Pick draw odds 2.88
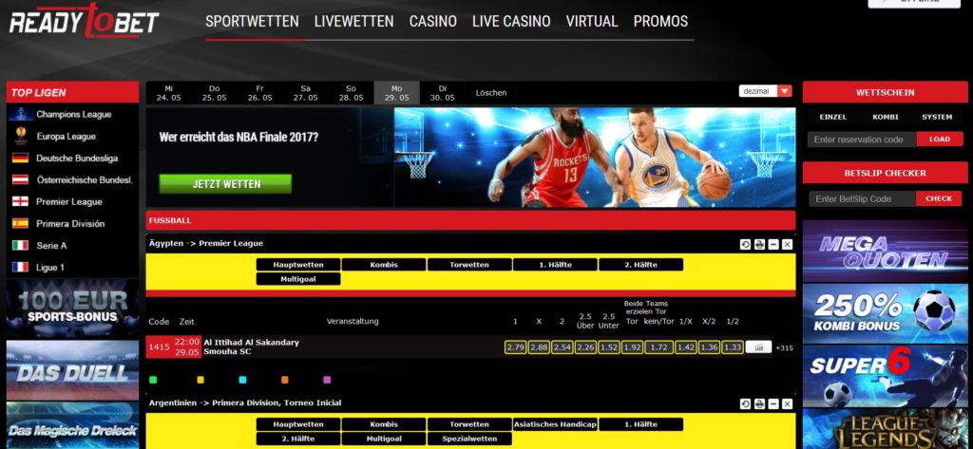973x449 pixels. click(x=540, y=348)
